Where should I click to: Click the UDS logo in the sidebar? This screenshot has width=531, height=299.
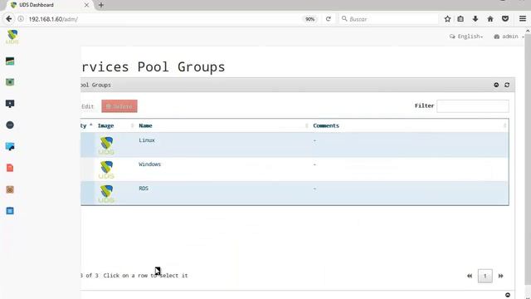(x=12, y=37)
